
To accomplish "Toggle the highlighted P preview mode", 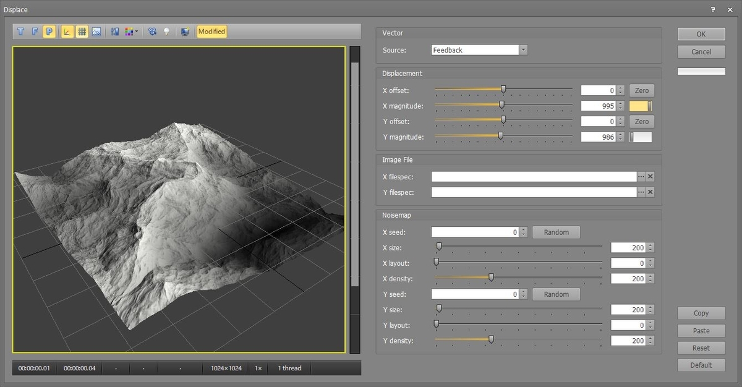I will (49, 32).
